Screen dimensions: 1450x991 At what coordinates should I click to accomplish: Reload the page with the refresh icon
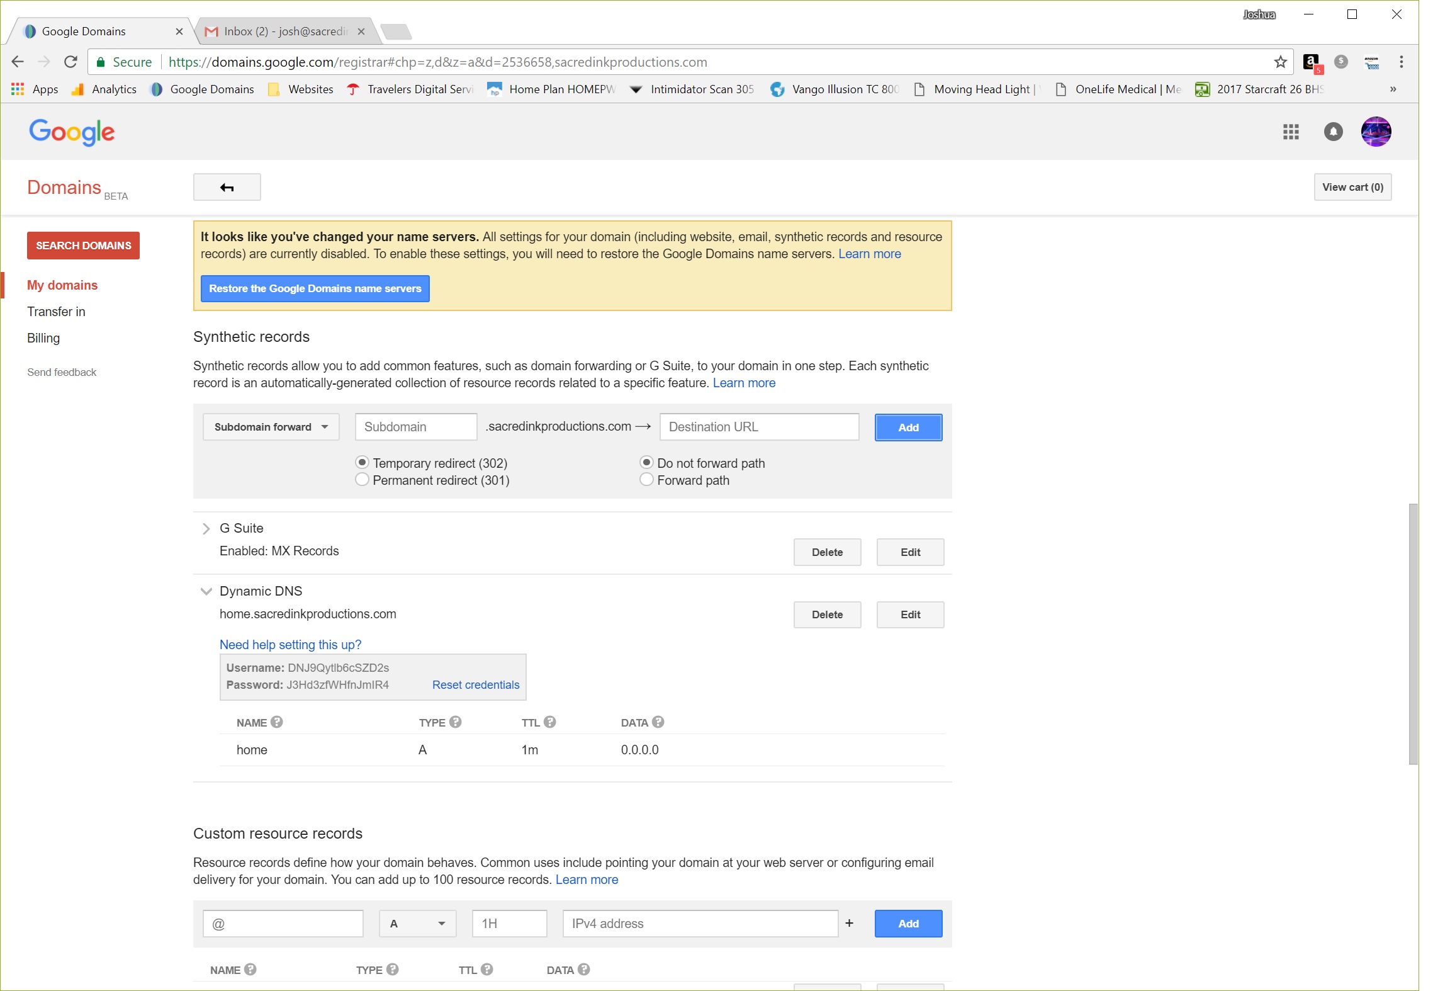[70, 62]
